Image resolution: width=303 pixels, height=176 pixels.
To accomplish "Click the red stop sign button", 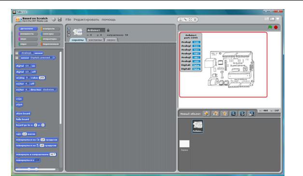I will (276, 27).
